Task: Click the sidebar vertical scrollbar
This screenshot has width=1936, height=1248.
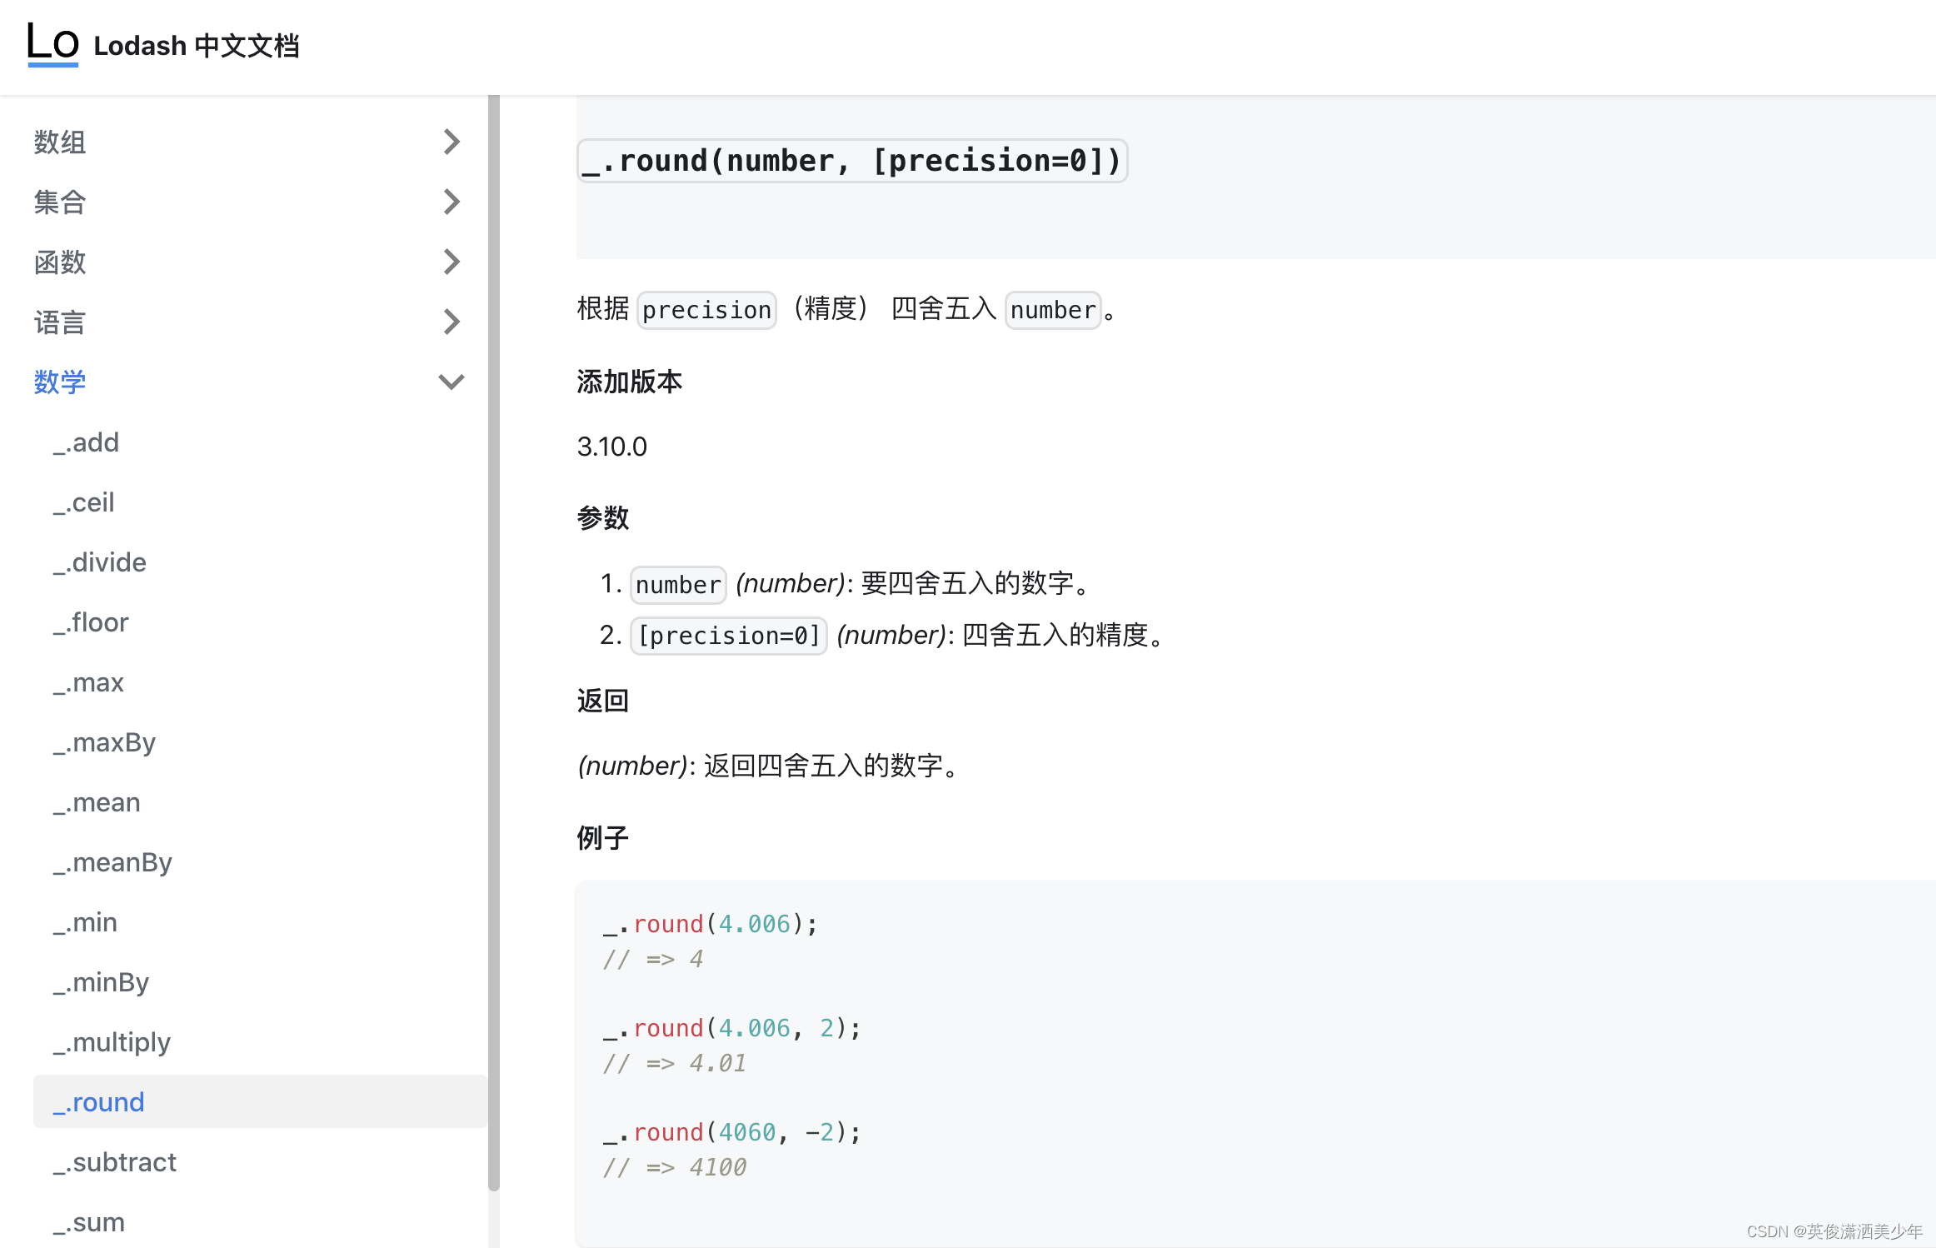Action: [494, 642]
